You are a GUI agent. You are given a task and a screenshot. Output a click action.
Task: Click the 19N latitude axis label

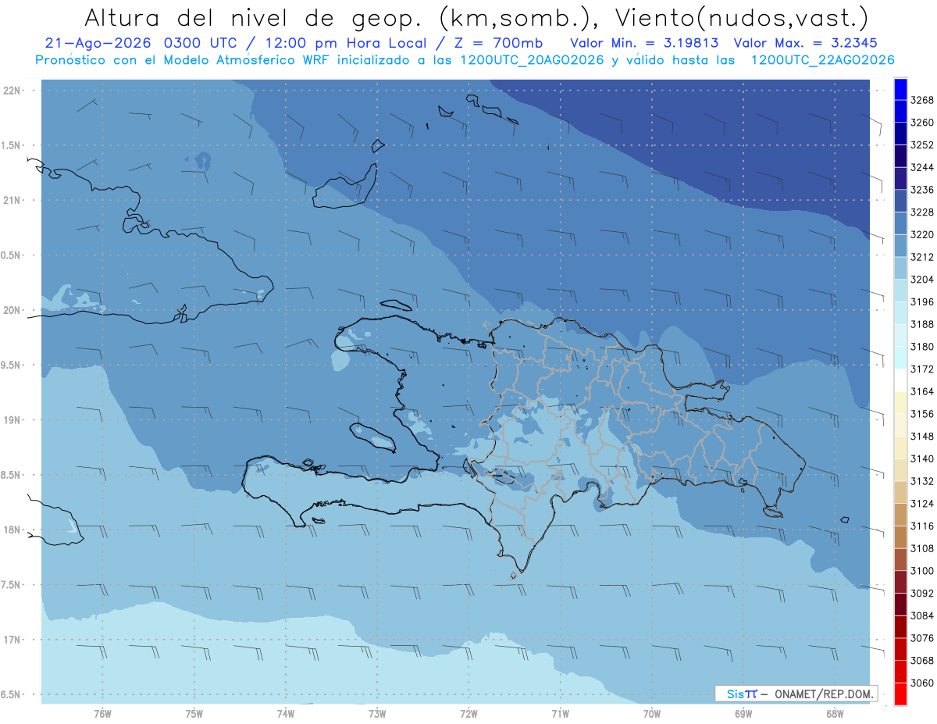tap(13, 420)
